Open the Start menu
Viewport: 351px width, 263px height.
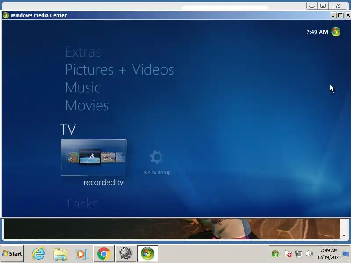tap(12, 254)
